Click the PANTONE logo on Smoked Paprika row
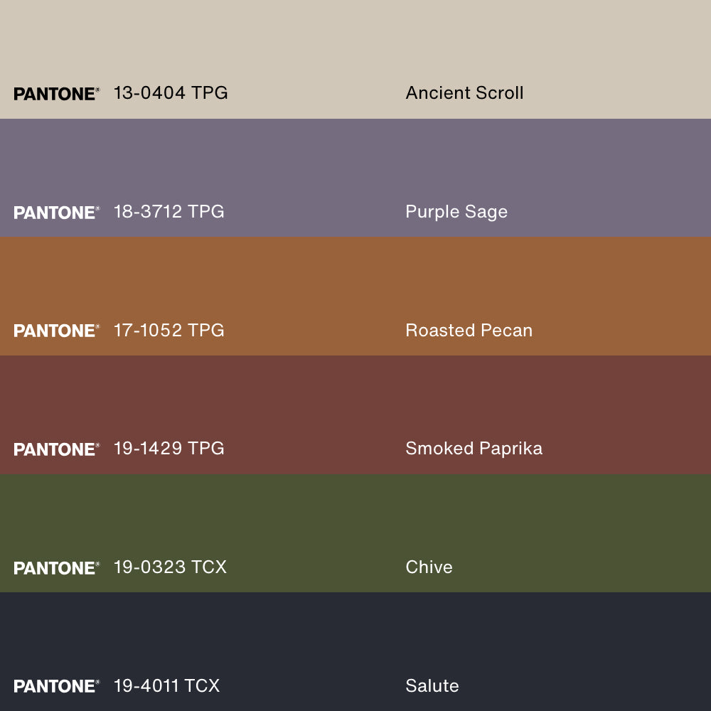Viewport: 711px width, 711px height. [x=56, y=449]
